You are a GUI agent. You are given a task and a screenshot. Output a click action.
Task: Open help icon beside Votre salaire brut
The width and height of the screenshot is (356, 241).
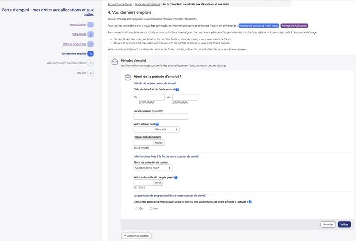[x=157, y=124]
